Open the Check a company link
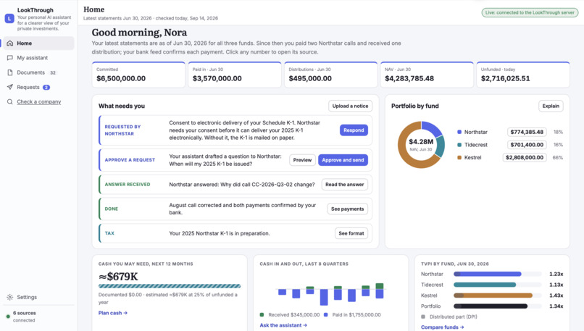 (38, 101)
